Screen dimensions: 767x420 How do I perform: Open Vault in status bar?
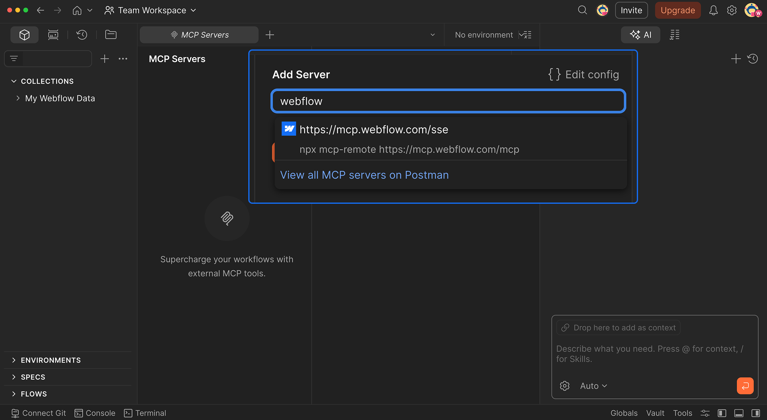(x=655, y=413)
